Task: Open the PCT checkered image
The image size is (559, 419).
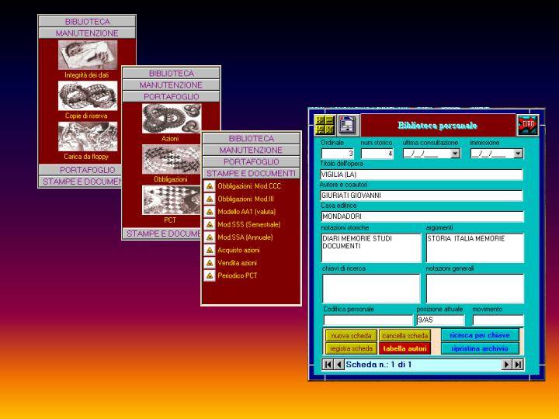Action: pyautogui.click(x=172, y=200)
